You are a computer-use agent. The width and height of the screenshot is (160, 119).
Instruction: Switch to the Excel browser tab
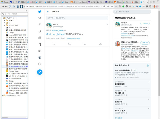click(x=83, y=2)
